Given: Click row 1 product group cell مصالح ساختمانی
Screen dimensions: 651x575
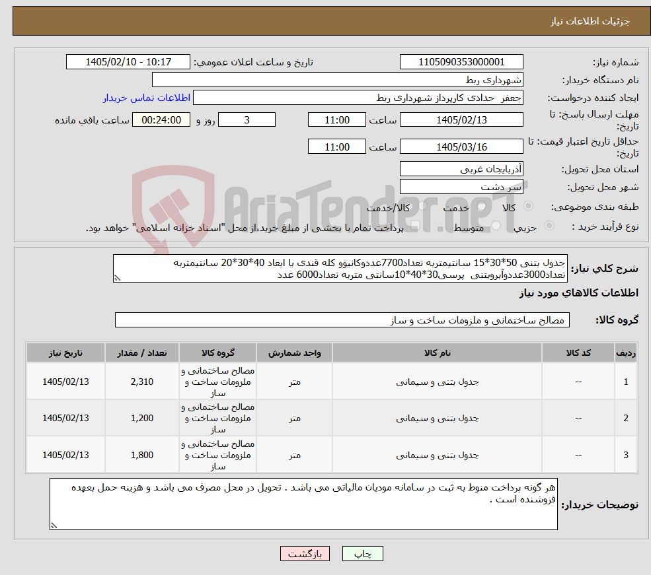Looking at the screenshot, I should pos(217,382).
